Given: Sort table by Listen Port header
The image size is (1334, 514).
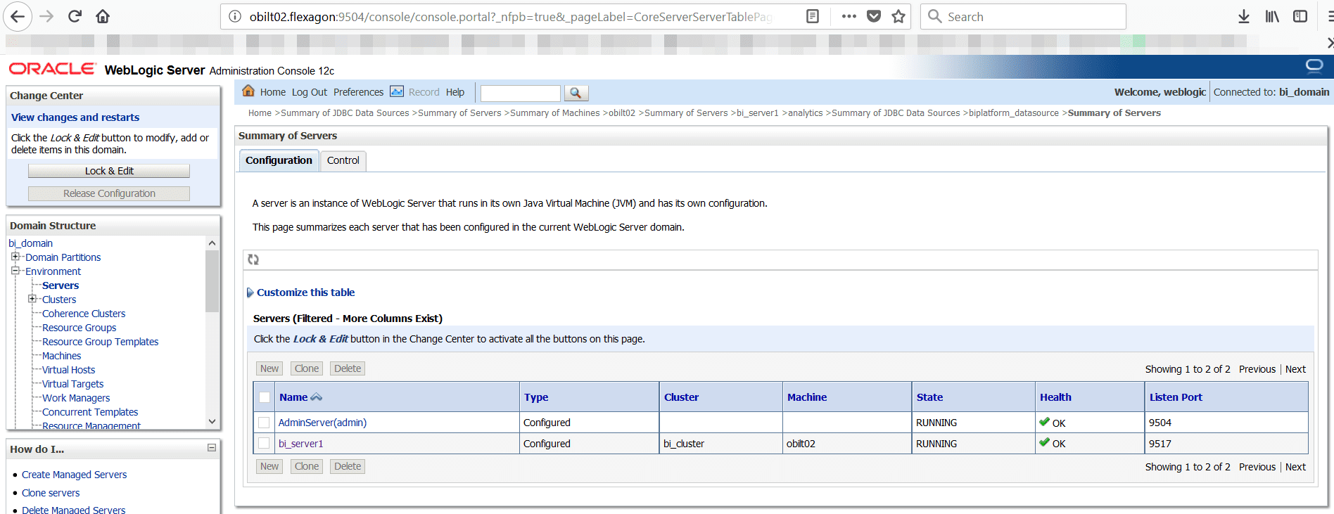Looking at the screenshot, I should click(1176, 397).
